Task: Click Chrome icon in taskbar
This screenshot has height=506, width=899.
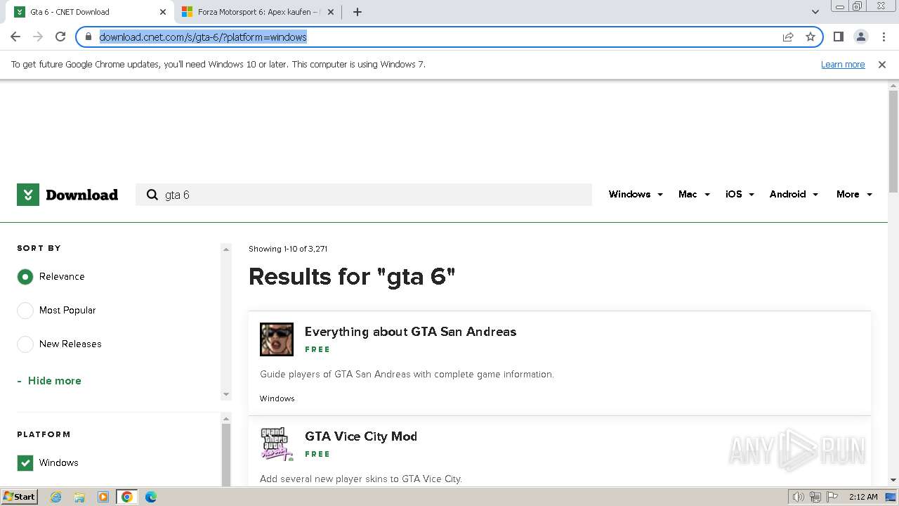Action: point(127,497)
